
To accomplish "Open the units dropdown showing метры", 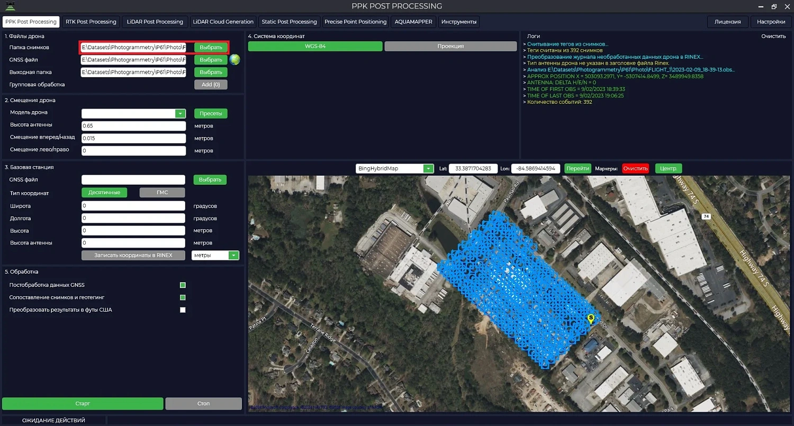I will pos(233,256).
